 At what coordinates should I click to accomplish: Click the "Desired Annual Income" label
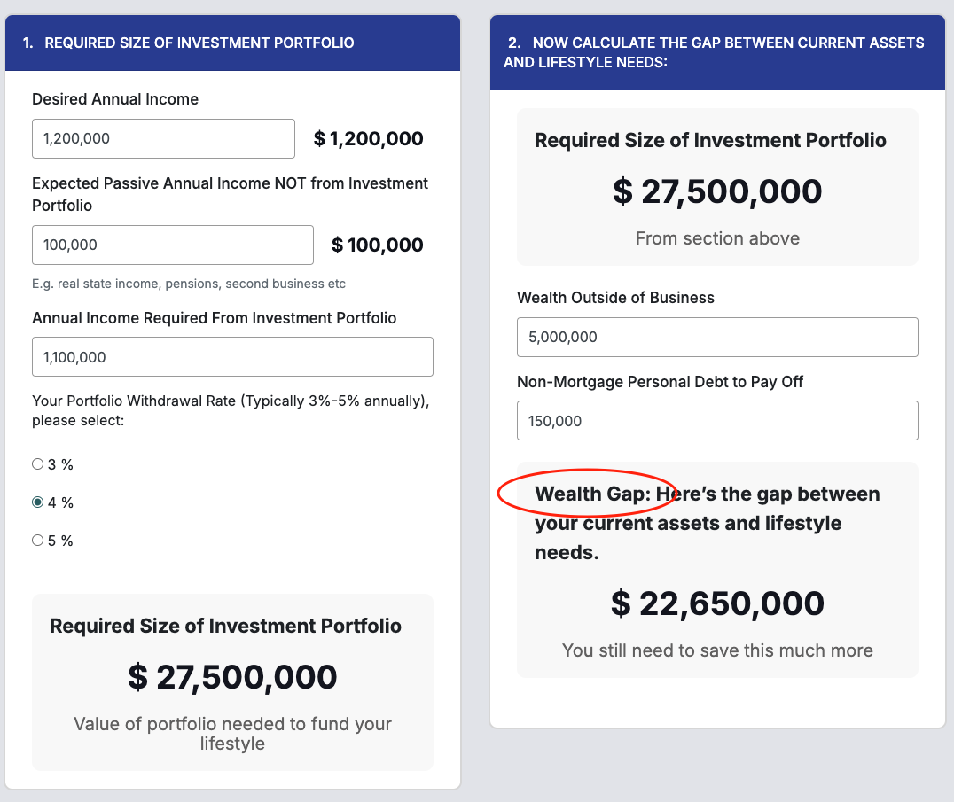tap(115, 99)
